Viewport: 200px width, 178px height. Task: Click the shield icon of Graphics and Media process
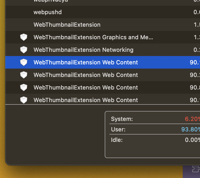(24, 37)
